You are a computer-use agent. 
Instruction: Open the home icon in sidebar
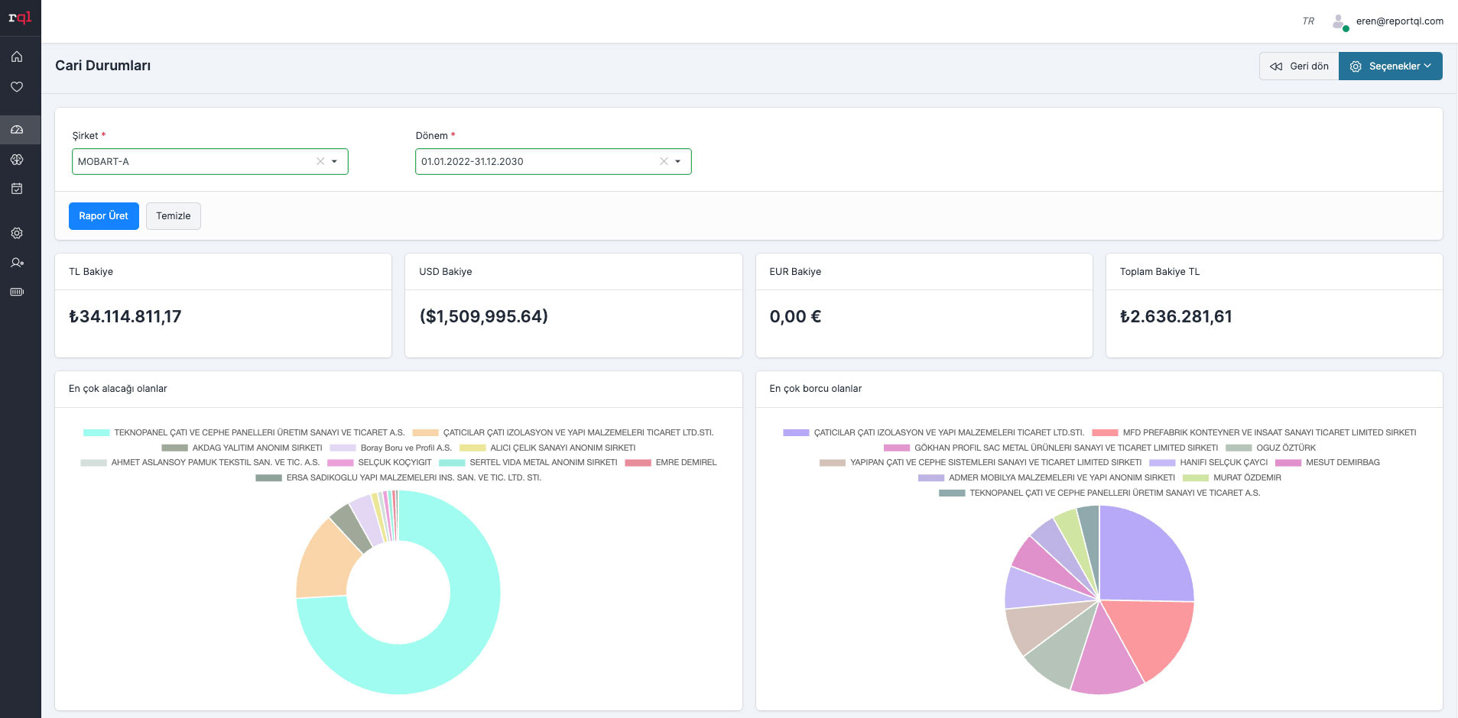[17, 57]
